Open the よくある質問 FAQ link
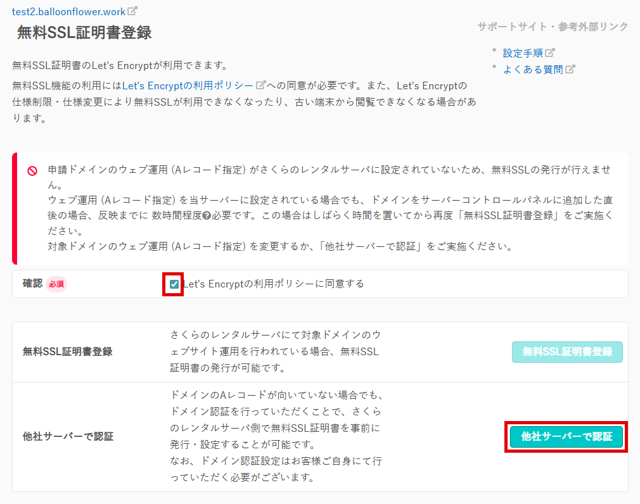640x504 pixels. pyautogui.click(x=533, y=70)
